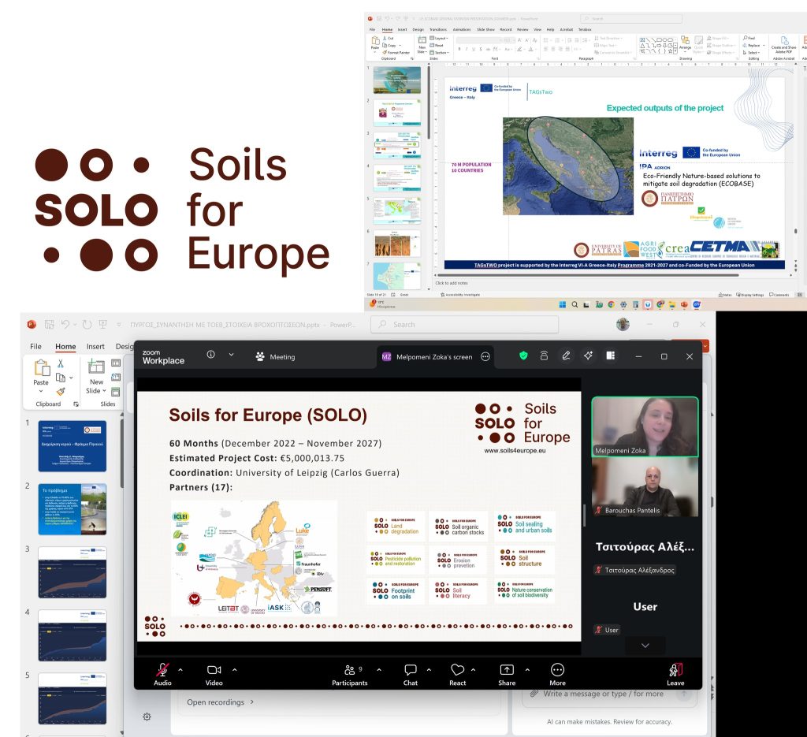Open the screen share options ellipsis
This screenshot has height=737, width=807.
485,356
